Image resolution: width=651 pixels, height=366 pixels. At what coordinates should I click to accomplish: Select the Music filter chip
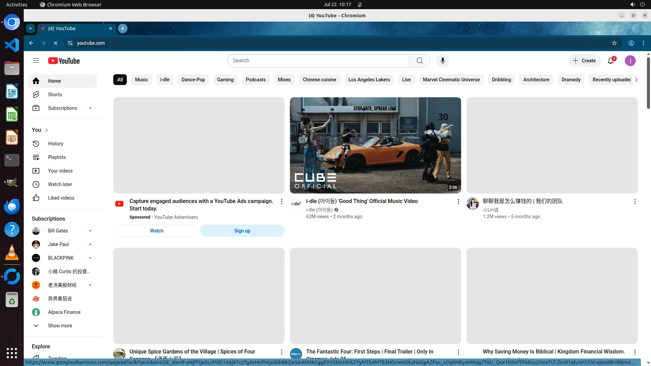(141, 80)
